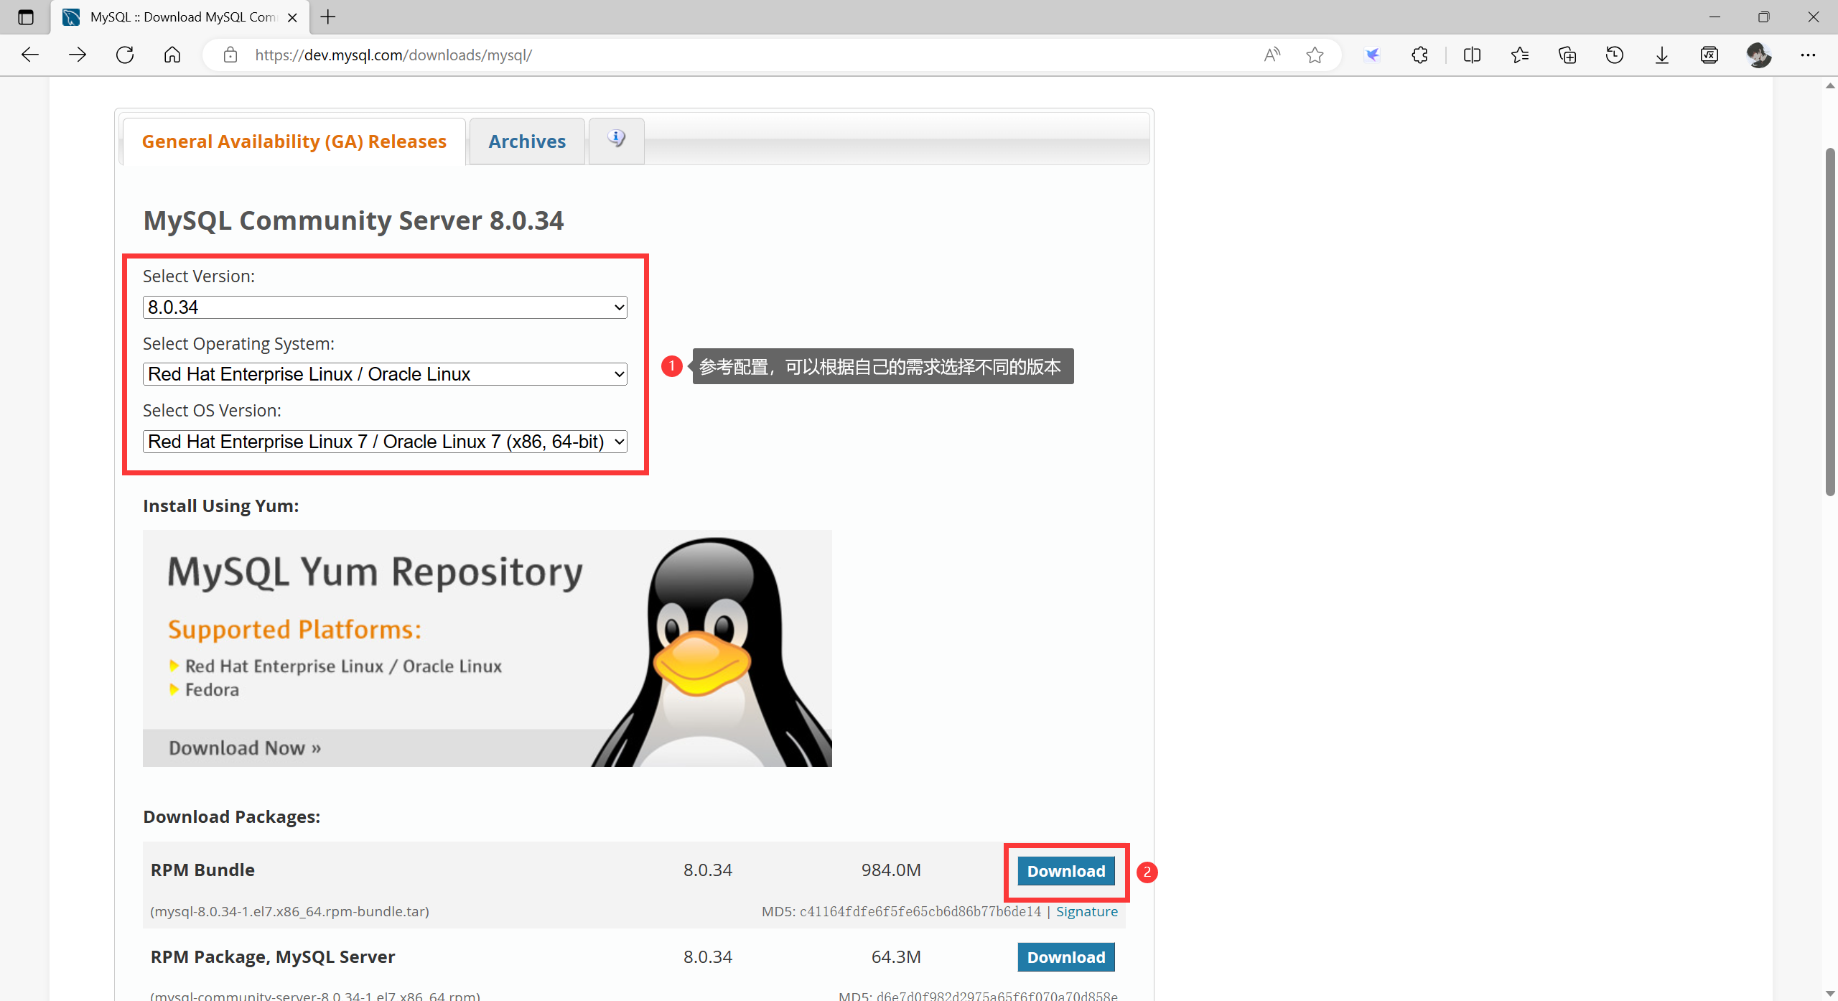Close the MySQL Download tab
The width and height of the screenshot is (1838, 1001).
[292, 17]
